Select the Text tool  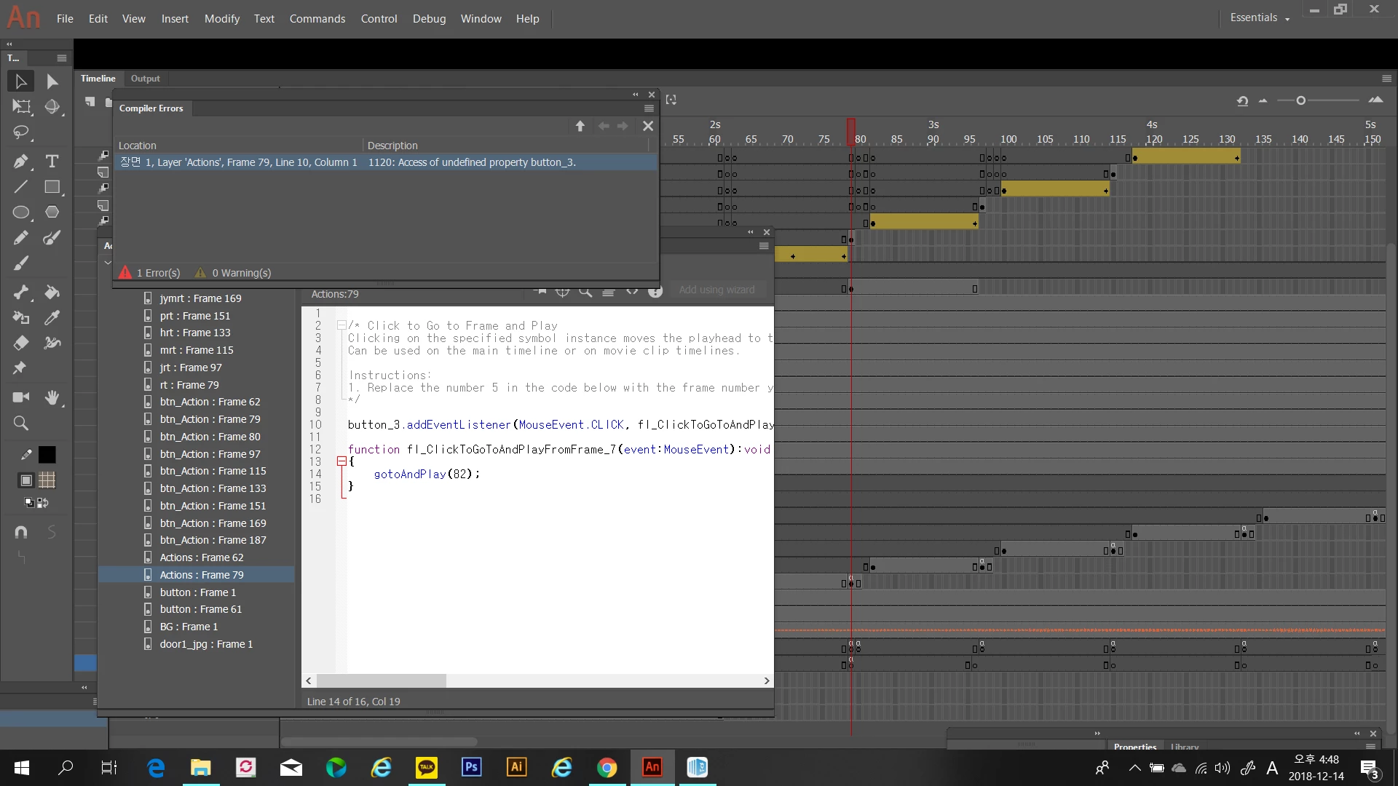coord(52,161)
